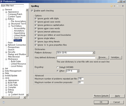Viewport: 126px width, 106px height.
Task: Select Web Browser in the tree
Action: (x=14, y=57)
